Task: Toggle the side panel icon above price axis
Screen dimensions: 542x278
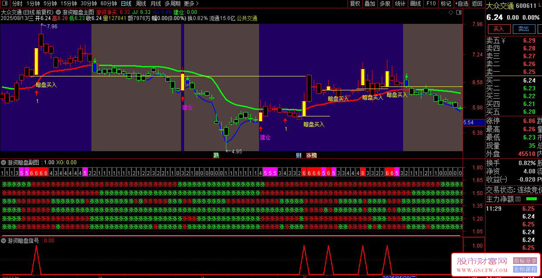Action: point(459,13)
